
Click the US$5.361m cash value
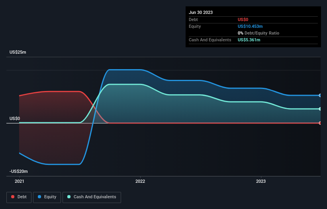[249, 40]
